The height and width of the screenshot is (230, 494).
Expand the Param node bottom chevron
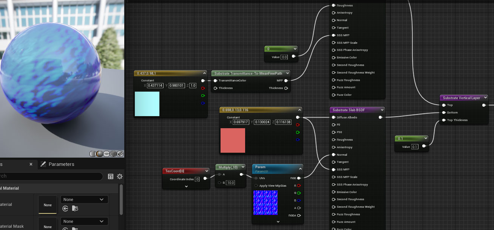[x=278, y=221]
